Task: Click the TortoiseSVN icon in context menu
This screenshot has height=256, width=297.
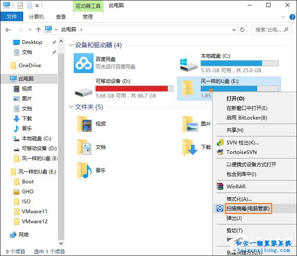Action: 220,152
